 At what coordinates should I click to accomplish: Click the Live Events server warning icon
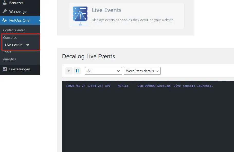coord(80,16)
